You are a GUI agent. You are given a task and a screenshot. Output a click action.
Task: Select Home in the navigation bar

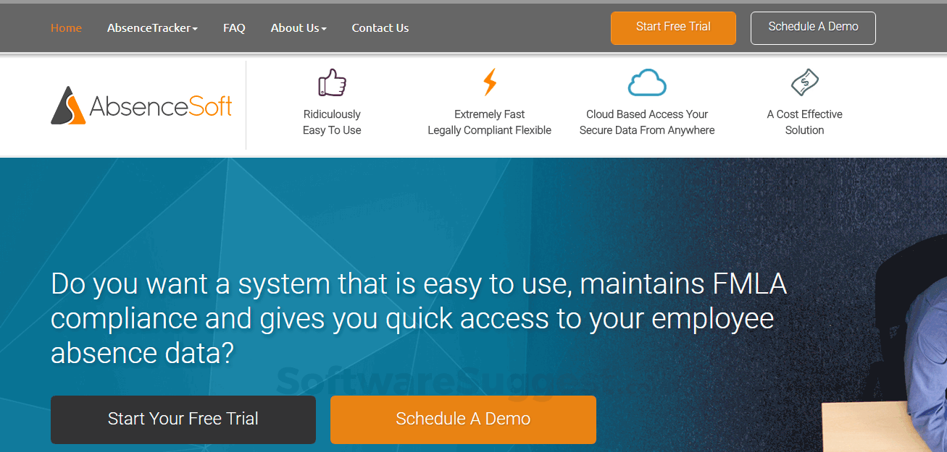coord(66,27)
